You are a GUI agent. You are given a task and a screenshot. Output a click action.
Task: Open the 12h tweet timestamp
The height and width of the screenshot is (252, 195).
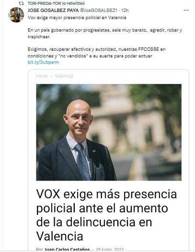[125, 10]
